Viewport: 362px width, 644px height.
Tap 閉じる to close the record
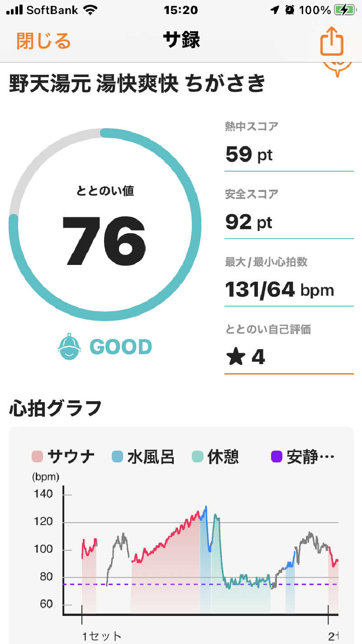click(x=44, y=41)
